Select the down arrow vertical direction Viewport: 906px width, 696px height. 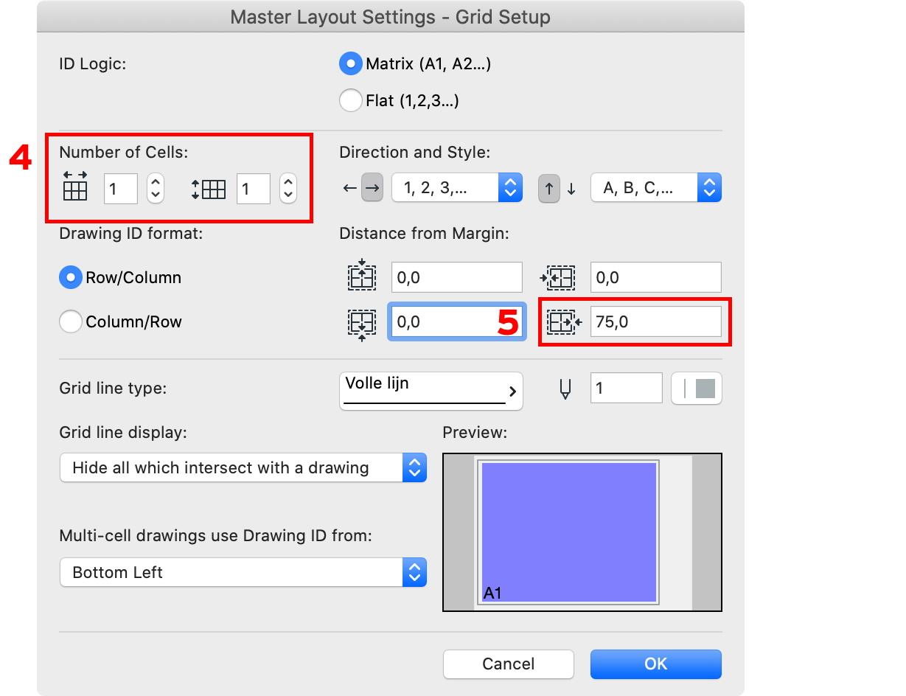click(571, 189)
